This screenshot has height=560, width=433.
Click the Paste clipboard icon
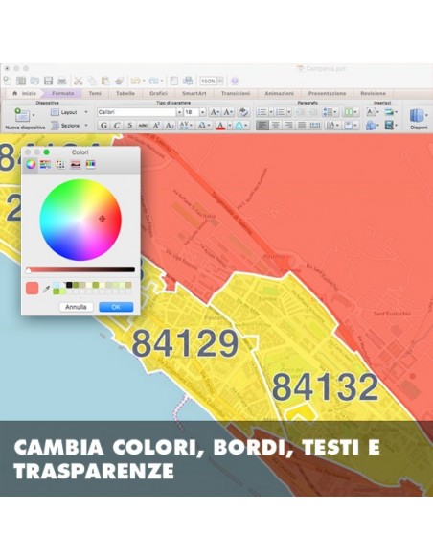(x=105, y=82)
